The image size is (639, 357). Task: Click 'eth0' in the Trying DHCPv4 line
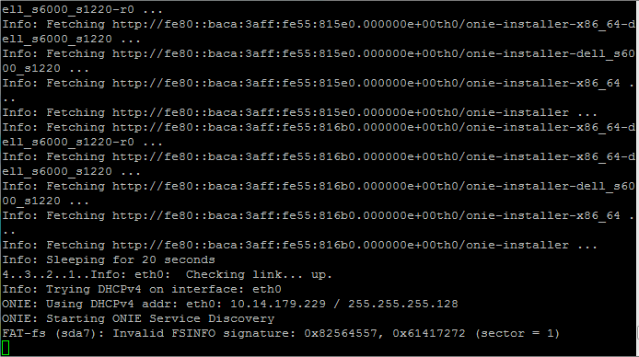pos(266,290)
